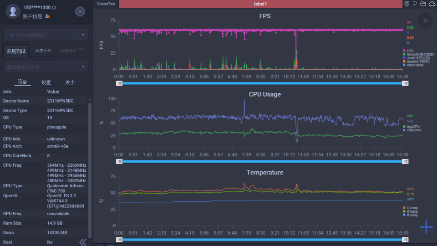Select the Swap 14335 MB value
Image resolution: width=437 pixels, height=246 pixels.
pos(57,233)
